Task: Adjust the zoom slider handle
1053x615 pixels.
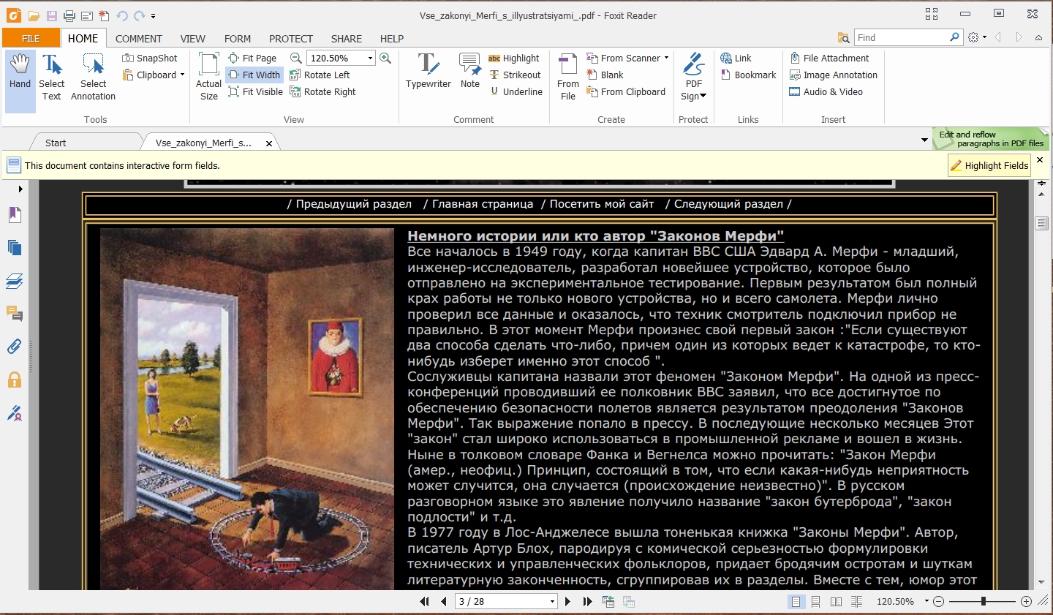Action: pos(984,601)
